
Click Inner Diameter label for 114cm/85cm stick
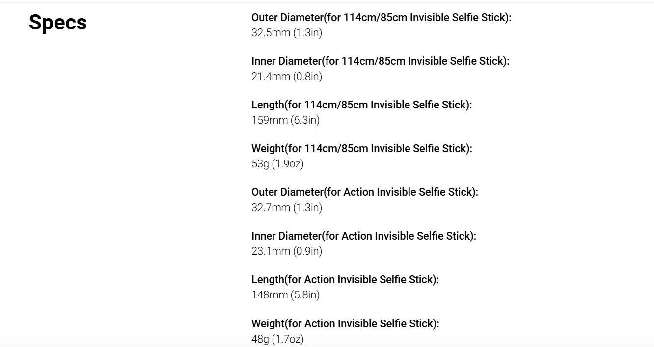pyautogui.click(x=380, y=61)
